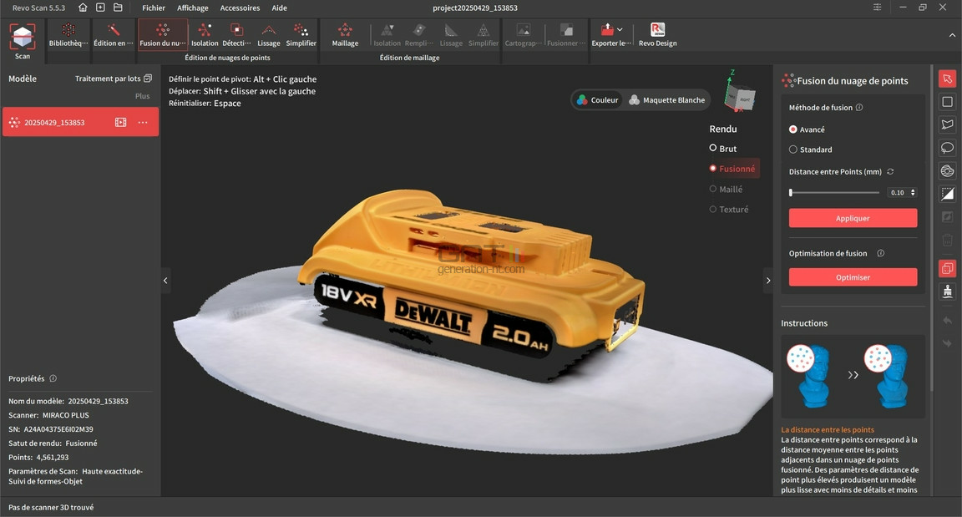Open the Affichage menu
This screenshot has width=962, height=517.
click(193, 8)
